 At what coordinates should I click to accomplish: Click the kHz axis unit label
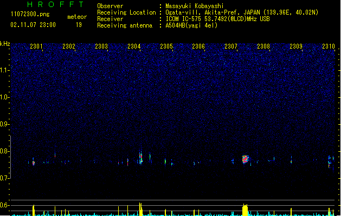click(x=5, y=44)
